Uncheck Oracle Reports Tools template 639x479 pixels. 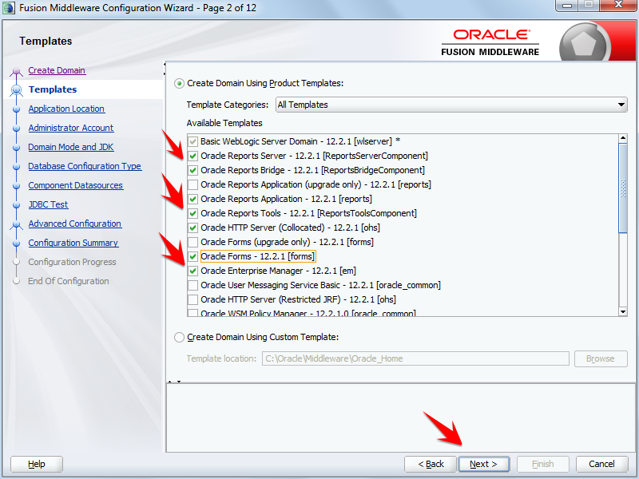pos(192,213)
